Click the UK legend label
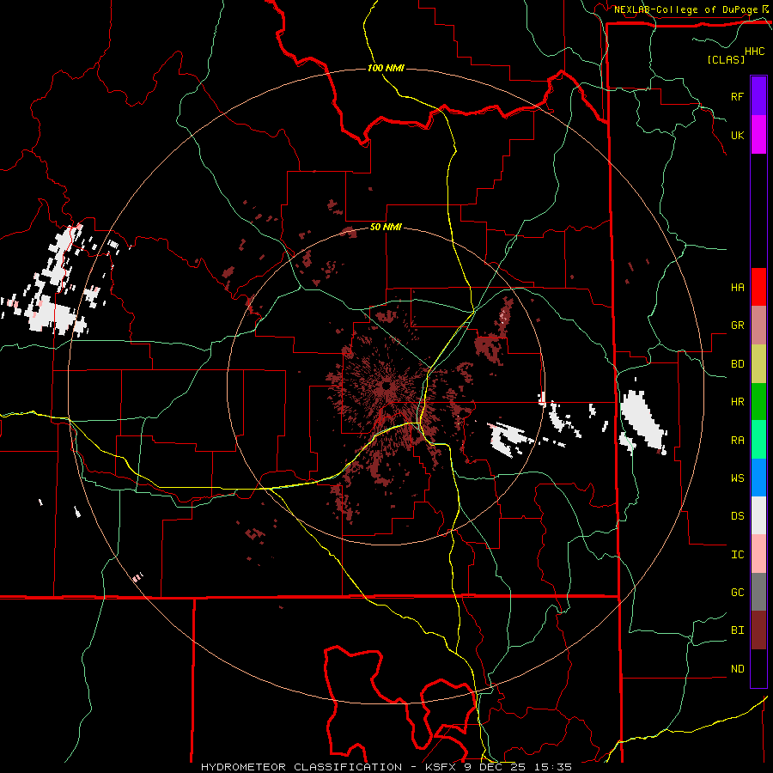Screen dimensions: 773x773 tap(737, 135)
